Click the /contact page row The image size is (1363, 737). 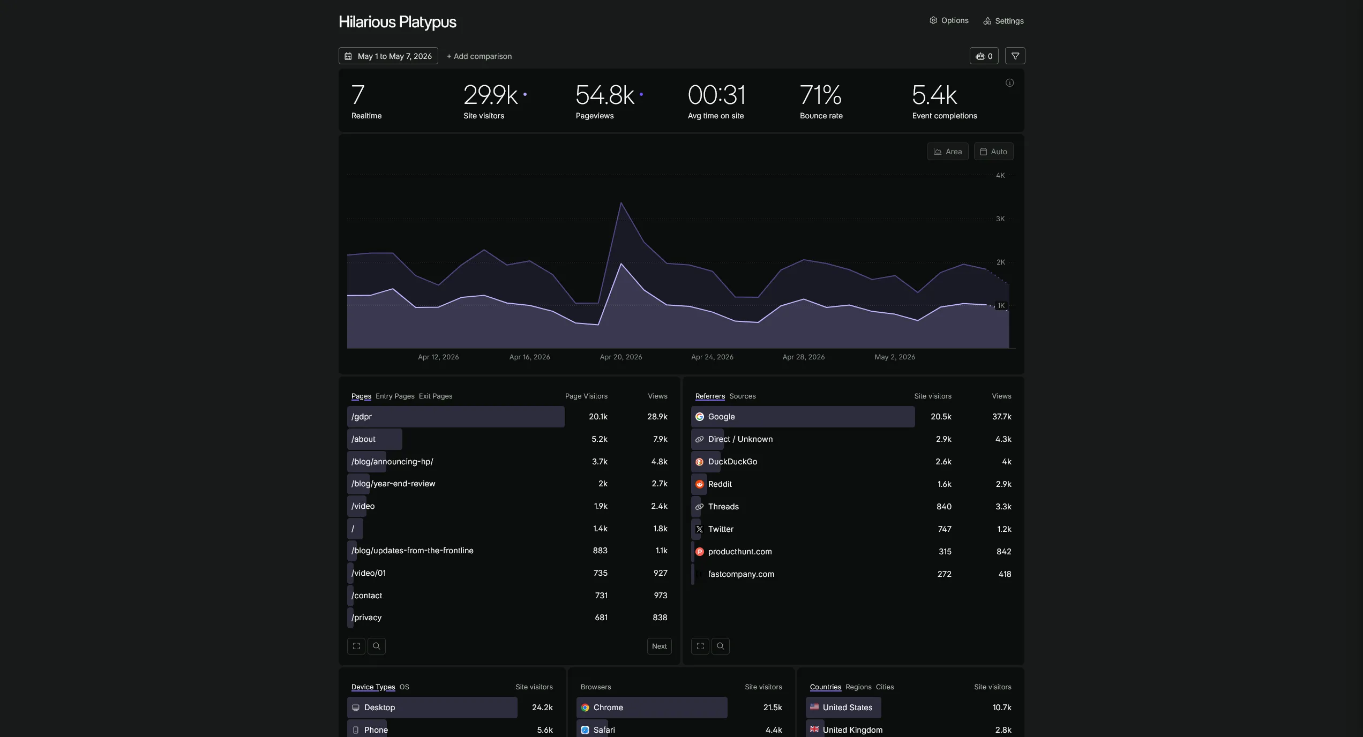(x=509, y=596)
